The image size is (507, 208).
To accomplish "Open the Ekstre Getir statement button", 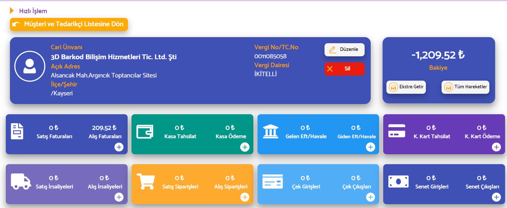I will pos(406,87).
